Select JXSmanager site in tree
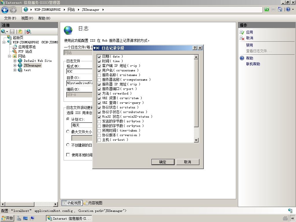The height and width of the screenshot is (222, 296). [x=32, y=66]
